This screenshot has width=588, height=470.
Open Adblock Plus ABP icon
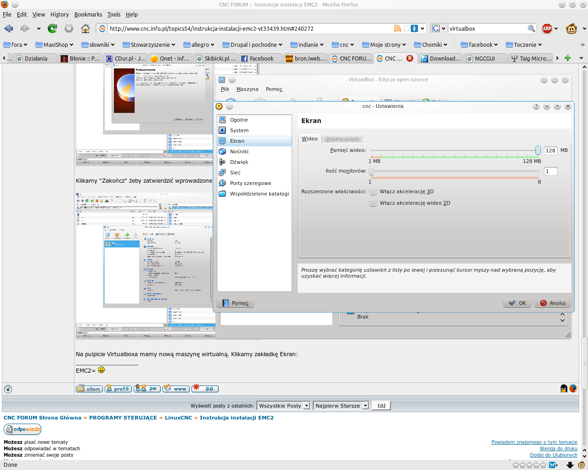(x=547, y=28)
